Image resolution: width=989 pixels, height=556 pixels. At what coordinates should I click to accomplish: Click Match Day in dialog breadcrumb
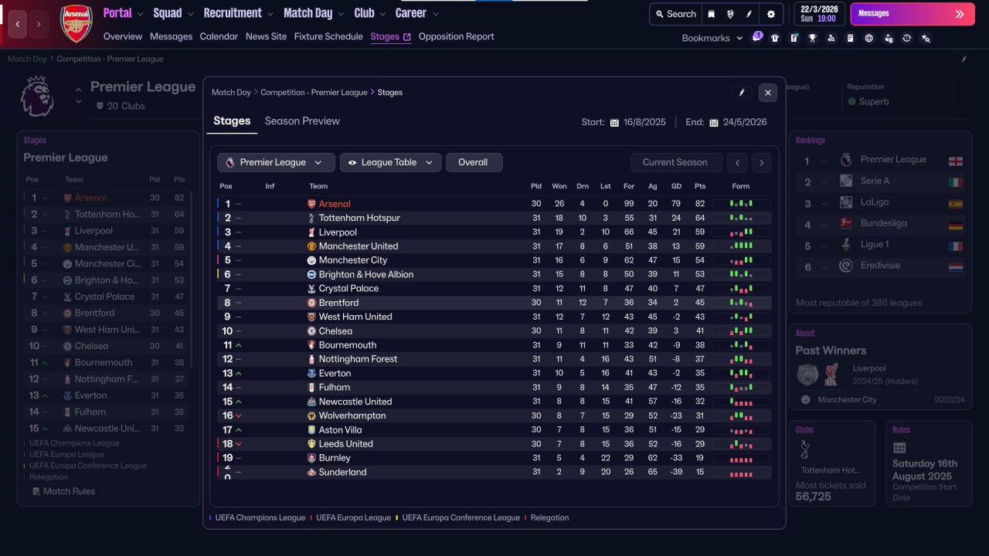231,93
